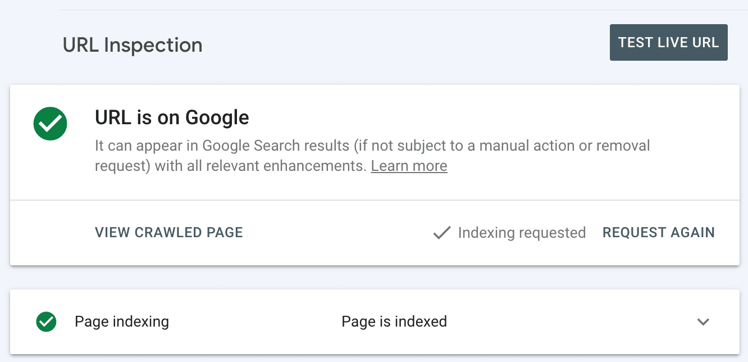Collapse the Page indexing panel arrow
The image size is (748, 362).
(x=703, y=322)
